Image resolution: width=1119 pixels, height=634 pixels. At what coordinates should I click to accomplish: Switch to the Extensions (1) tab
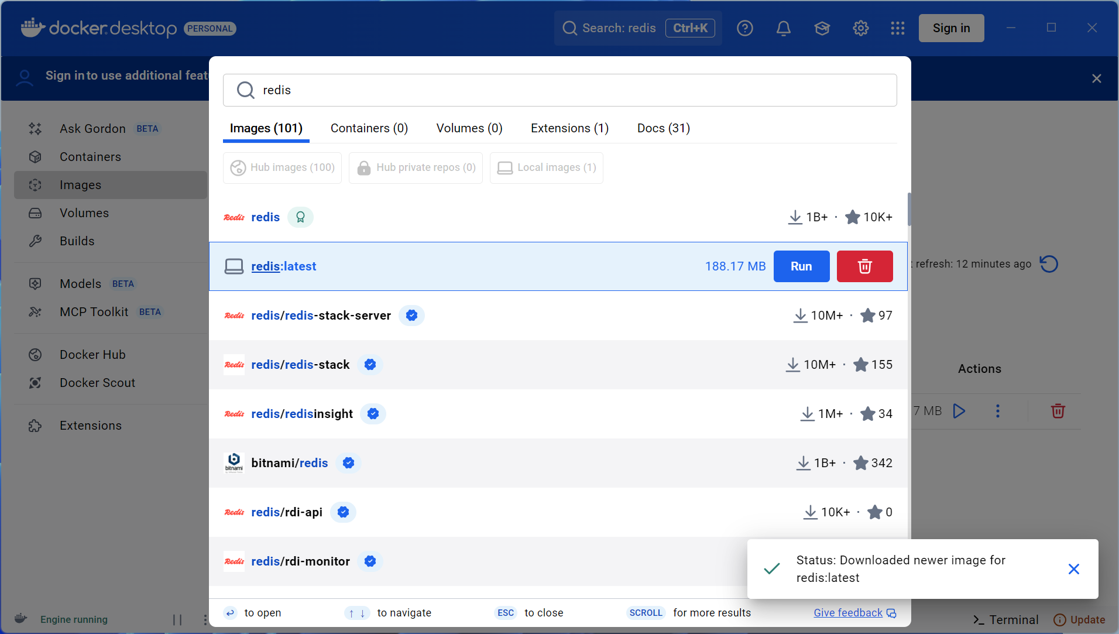pos(570,128)
